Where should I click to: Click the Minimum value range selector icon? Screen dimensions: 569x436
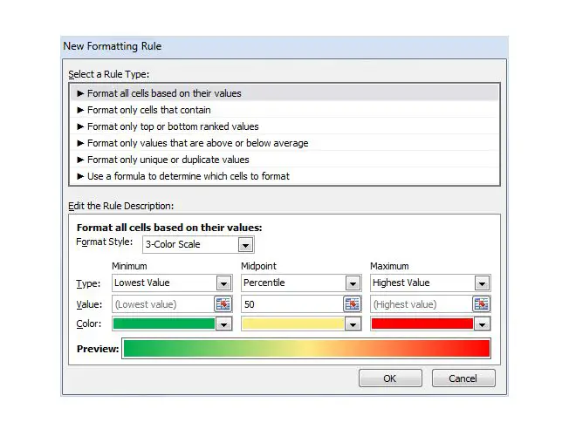[223, 304]
